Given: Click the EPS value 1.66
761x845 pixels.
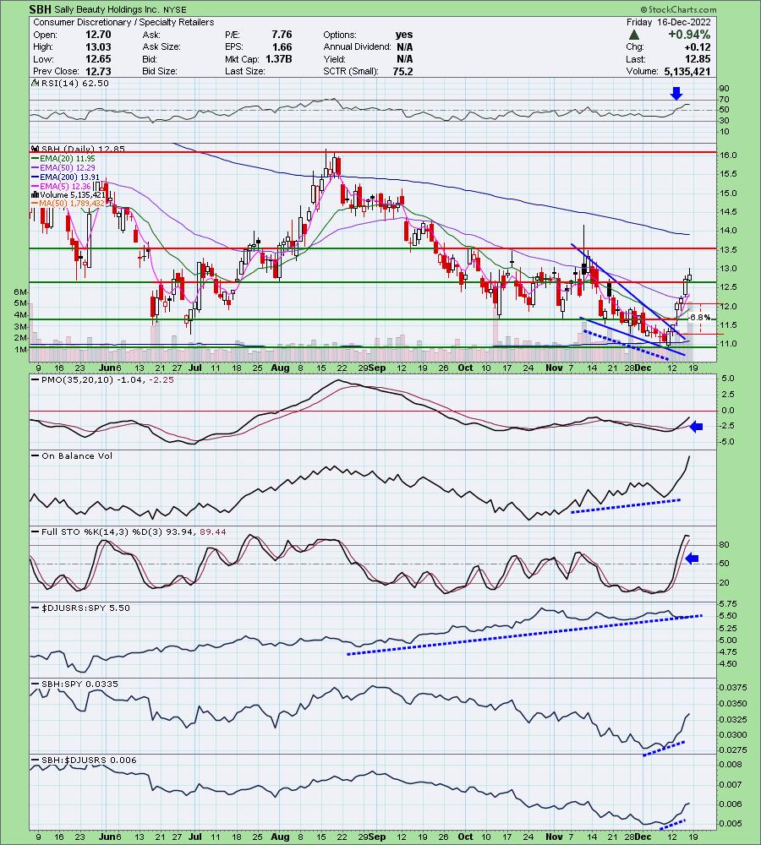Looking at the screenshot, I should tap(282, 46).
